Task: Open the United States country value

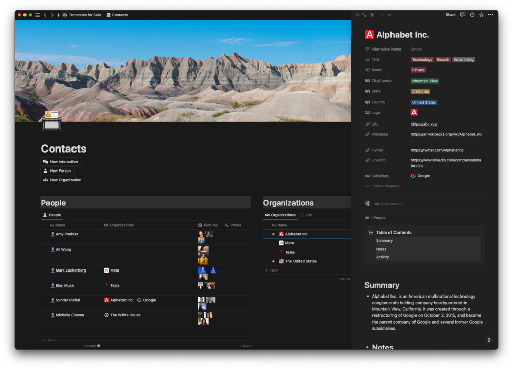Action: 424,102
